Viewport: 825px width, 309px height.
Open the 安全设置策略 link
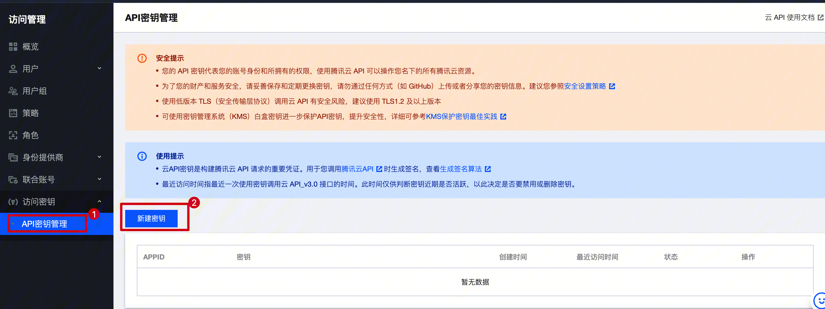585,86
